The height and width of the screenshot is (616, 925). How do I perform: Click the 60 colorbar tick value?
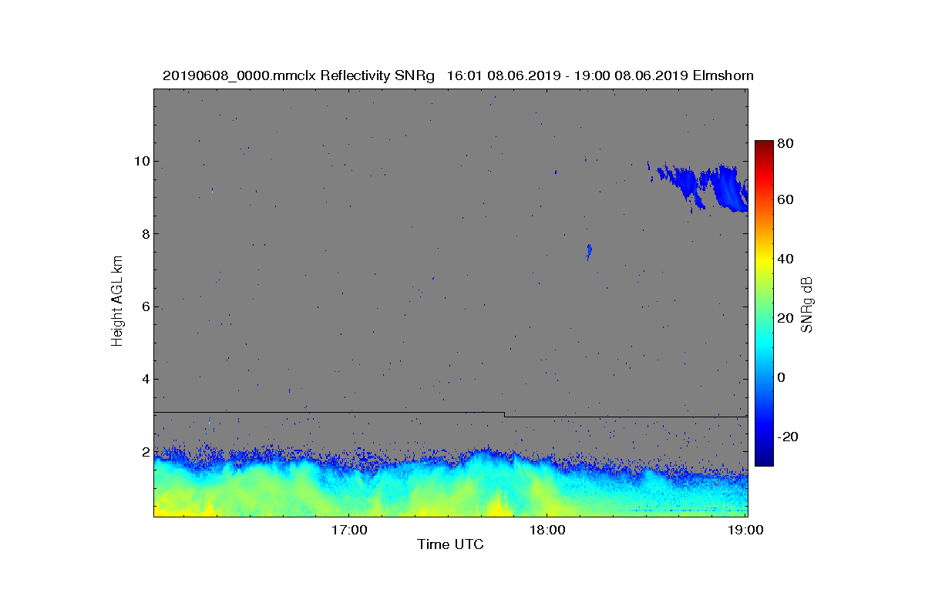[x=786, y=200]
